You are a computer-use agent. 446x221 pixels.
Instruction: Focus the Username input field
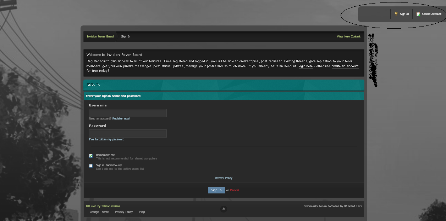pyautogui.click(x=128, y=113)
